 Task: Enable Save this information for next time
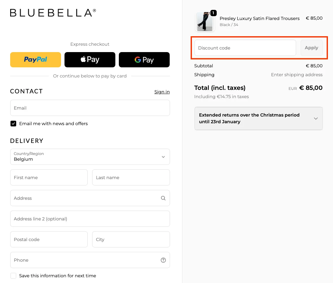(13, 276)
